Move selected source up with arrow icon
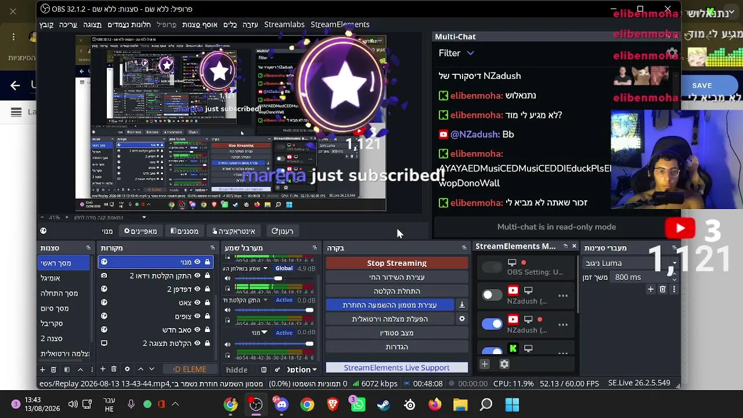This screenshot has width=743, height=418. 140,369
